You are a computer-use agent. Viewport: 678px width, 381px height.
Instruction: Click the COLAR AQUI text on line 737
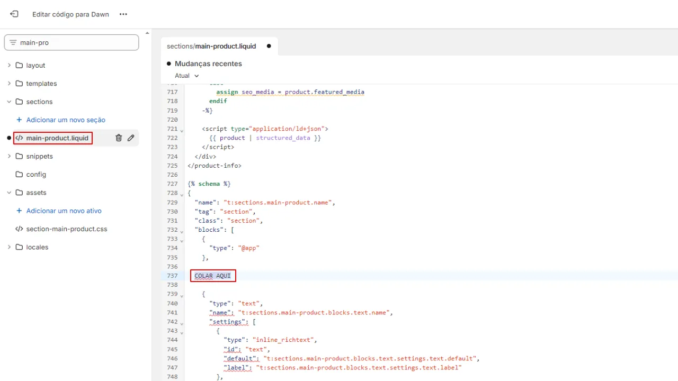(212, 276)
